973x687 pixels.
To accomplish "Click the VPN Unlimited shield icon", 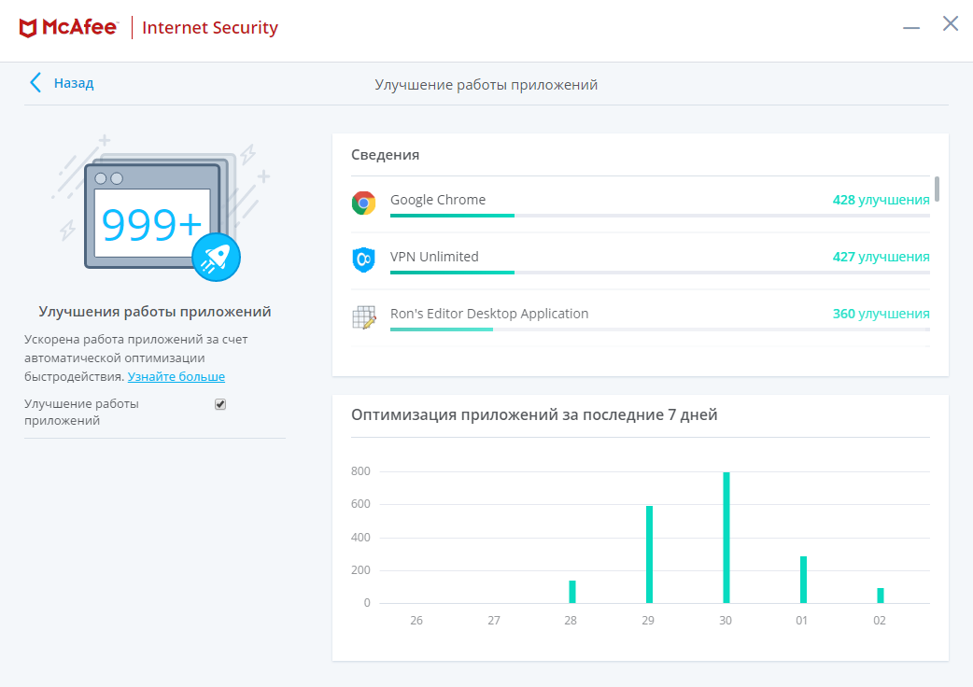I will click(x=363, y=259).
